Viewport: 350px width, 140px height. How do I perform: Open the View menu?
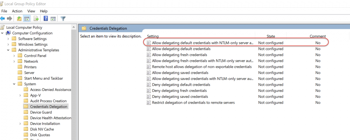pyautogui.click(x=31, y=11)
